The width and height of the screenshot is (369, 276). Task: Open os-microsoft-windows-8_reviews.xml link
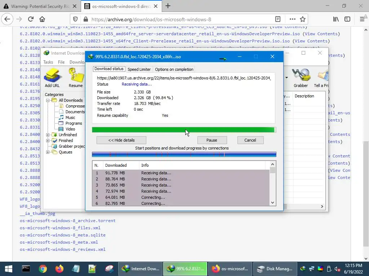pos(63,249)
